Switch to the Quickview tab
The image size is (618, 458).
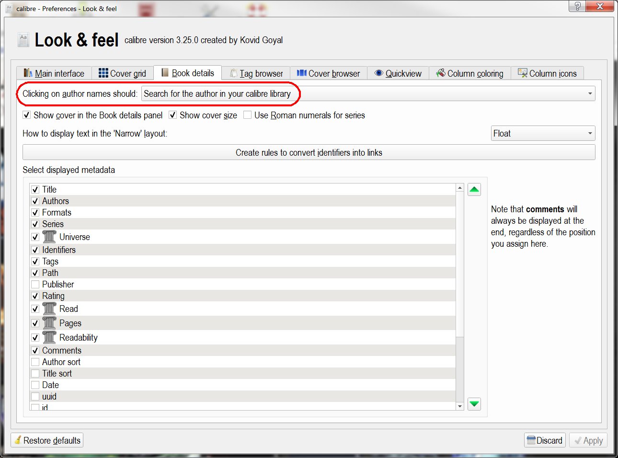(398, 73)
